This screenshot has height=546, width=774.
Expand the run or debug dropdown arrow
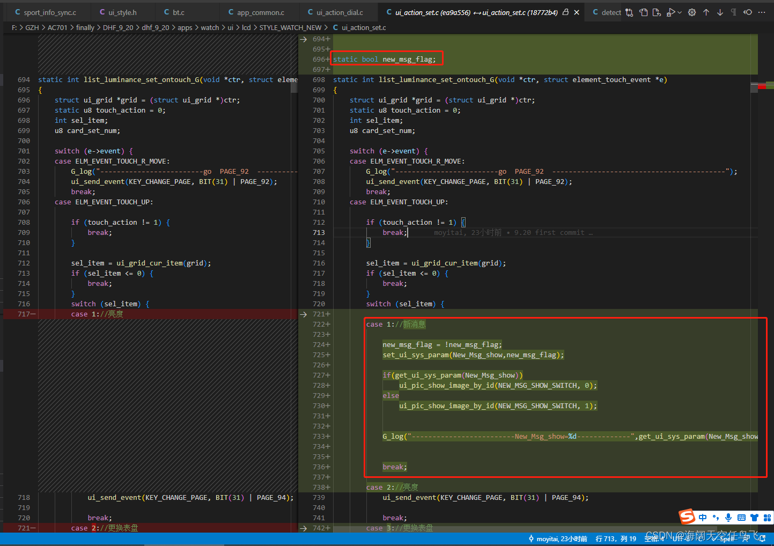tap(680, 12)
